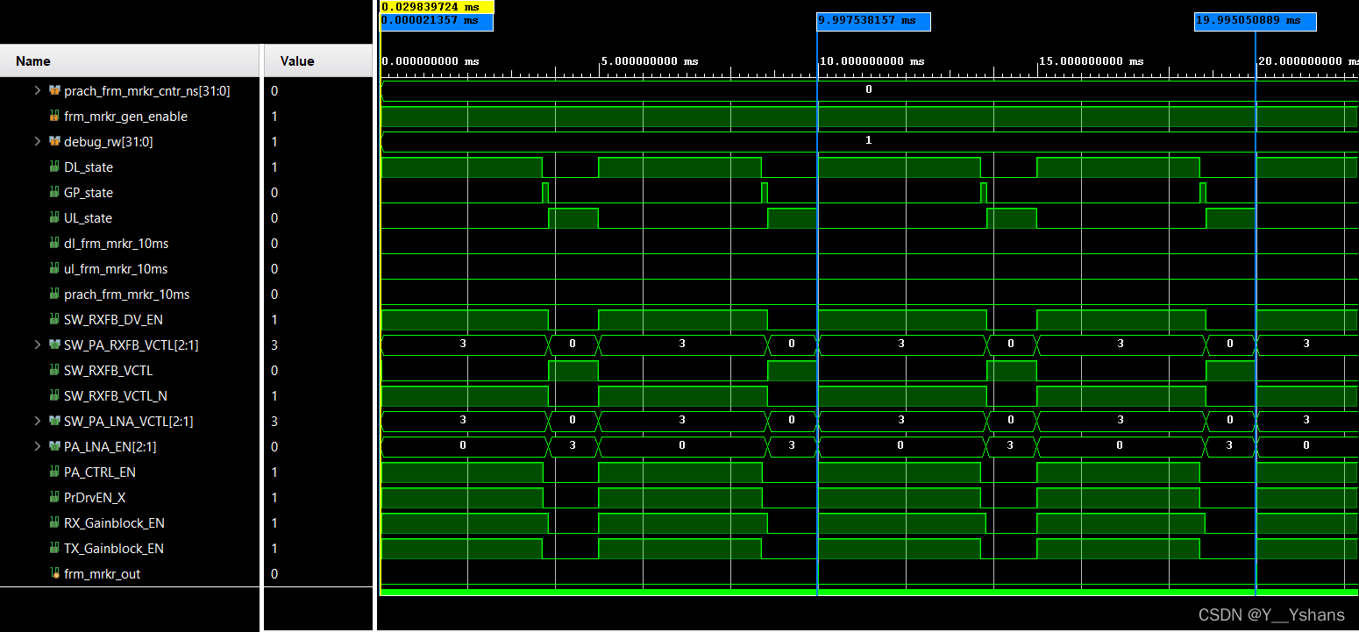The width and height of the screenshot is (1359, 632).
Task: Click the SW_PA_RXFB_VCTL bus icon
Action: pos(54,344)
